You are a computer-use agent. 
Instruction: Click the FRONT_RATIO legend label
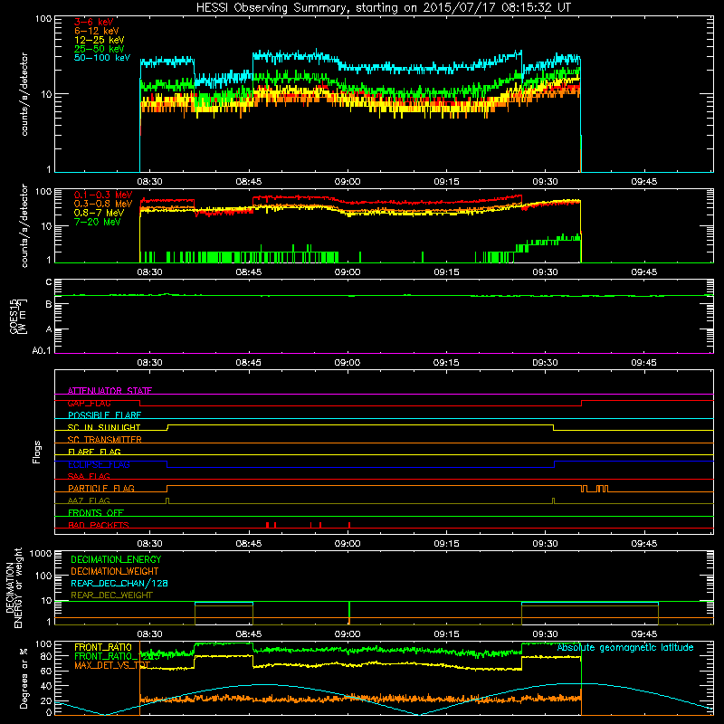click(103, 647)
